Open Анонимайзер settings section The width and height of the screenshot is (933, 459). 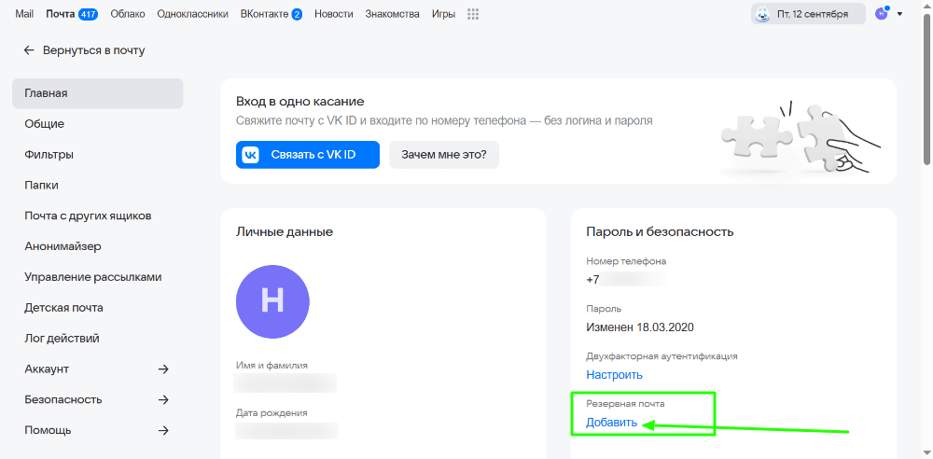pos(98,246)
